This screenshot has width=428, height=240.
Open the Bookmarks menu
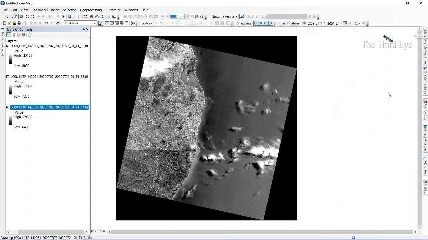(39, 10)
